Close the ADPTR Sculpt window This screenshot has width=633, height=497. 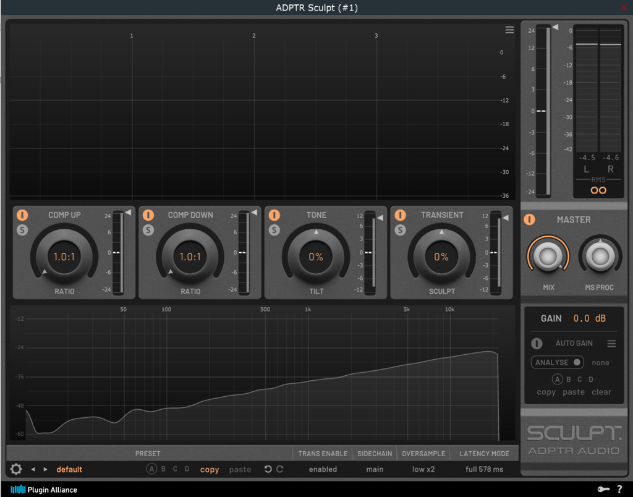click(x=624, y=7)
